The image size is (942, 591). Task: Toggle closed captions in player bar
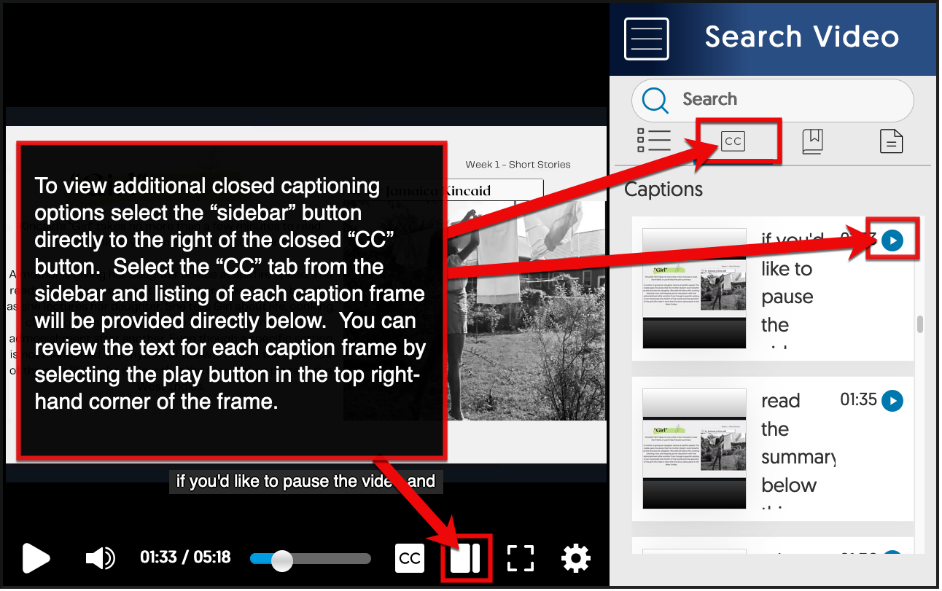(x=410, y=558)
